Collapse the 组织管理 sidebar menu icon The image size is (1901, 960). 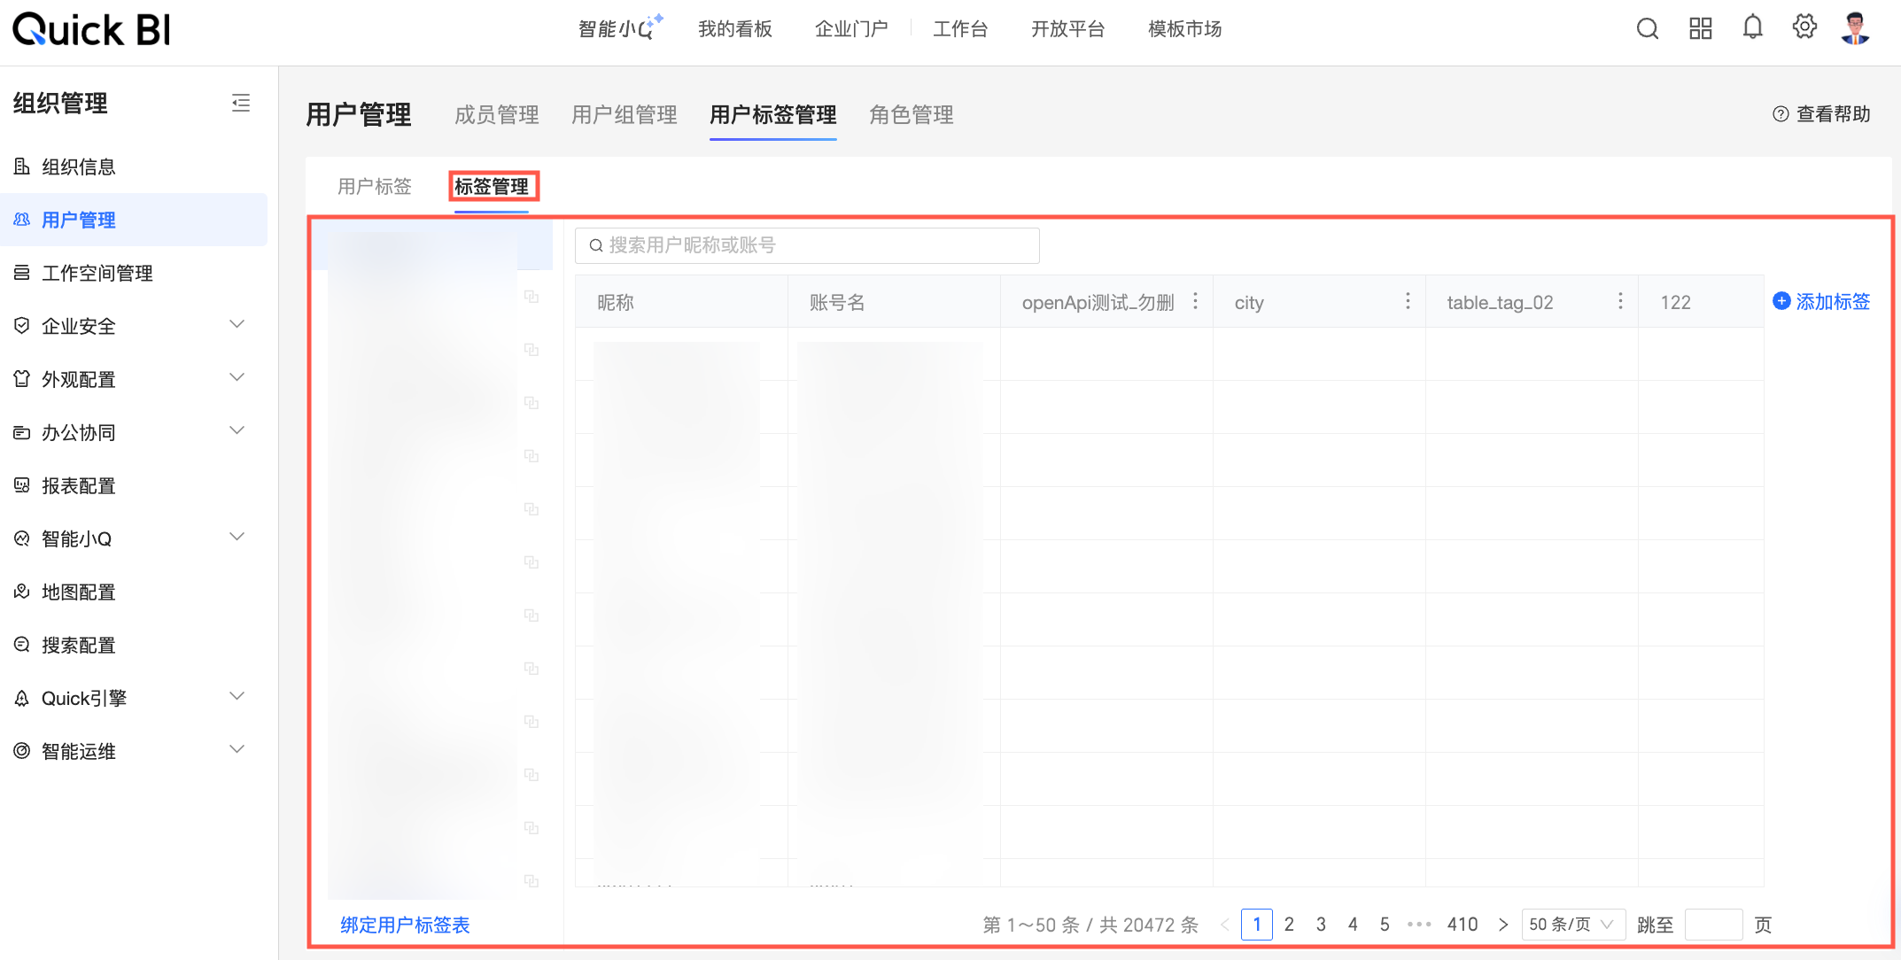[x=241, y=103]
